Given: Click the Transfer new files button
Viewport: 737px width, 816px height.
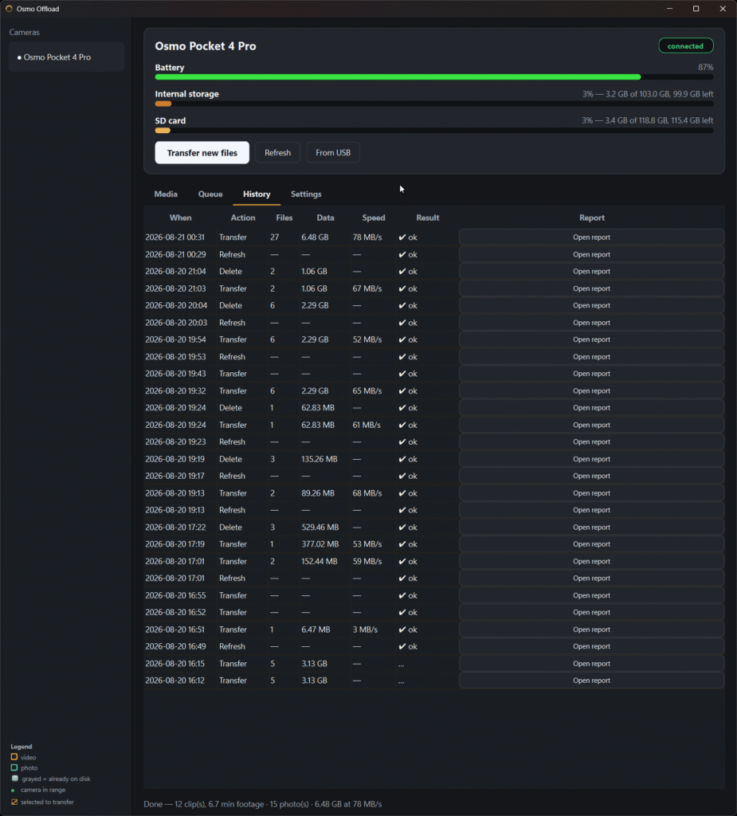Looking at the screenshot, I should click(202, 152).
